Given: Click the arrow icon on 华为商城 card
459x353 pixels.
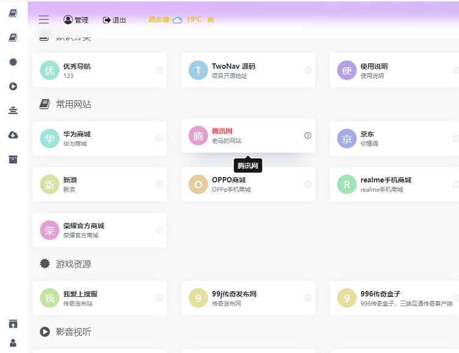Looking at the screenshot, I should pos(159,138).
